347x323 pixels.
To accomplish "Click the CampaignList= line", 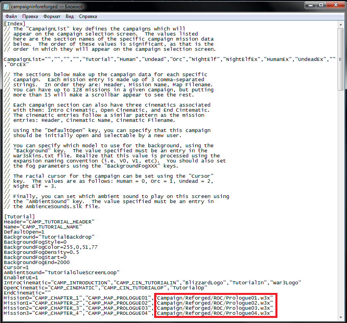I will pyautogui.click(x=170, y=59).
